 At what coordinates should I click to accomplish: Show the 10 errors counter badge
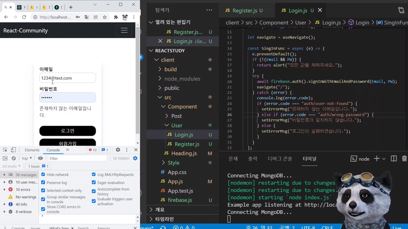pos(93,150)
